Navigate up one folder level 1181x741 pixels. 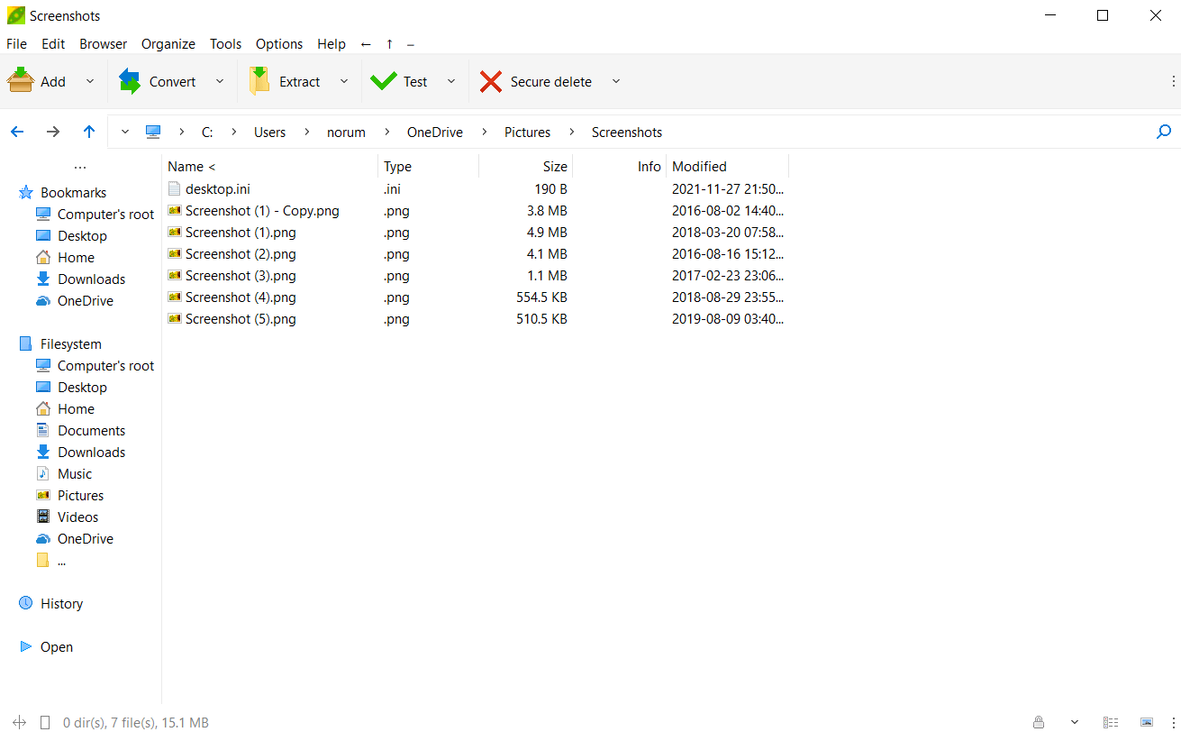[x=88, y=132]
